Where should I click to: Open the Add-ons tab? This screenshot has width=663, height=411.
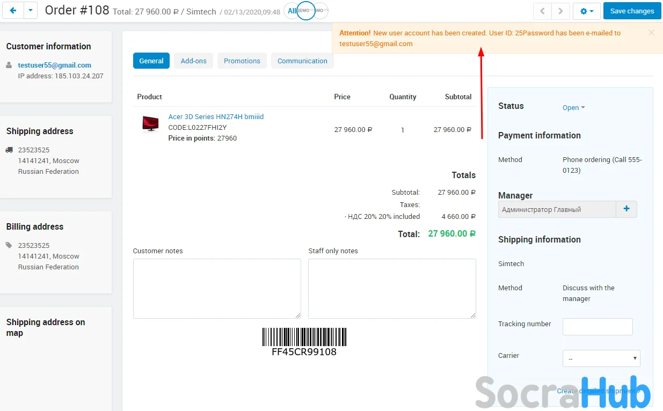pos(194,61)
